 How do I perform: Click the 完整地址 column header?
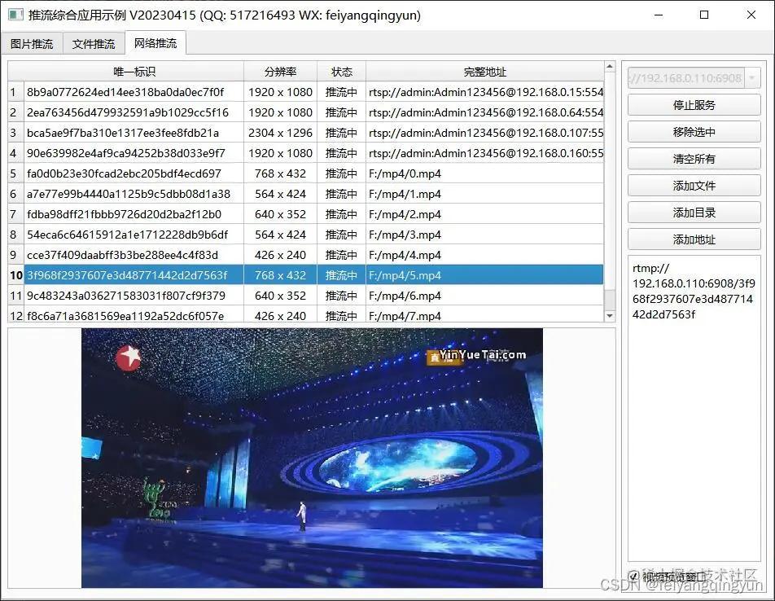pos(485,72)
